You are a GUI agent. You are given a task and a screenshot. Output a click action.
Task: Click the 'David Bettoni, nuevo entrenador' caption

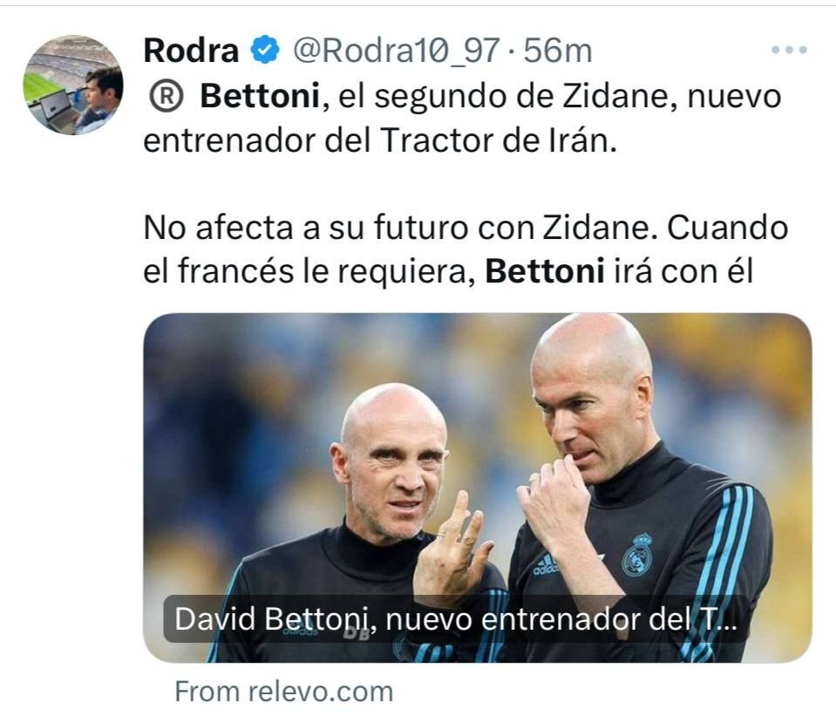(456, 619)
